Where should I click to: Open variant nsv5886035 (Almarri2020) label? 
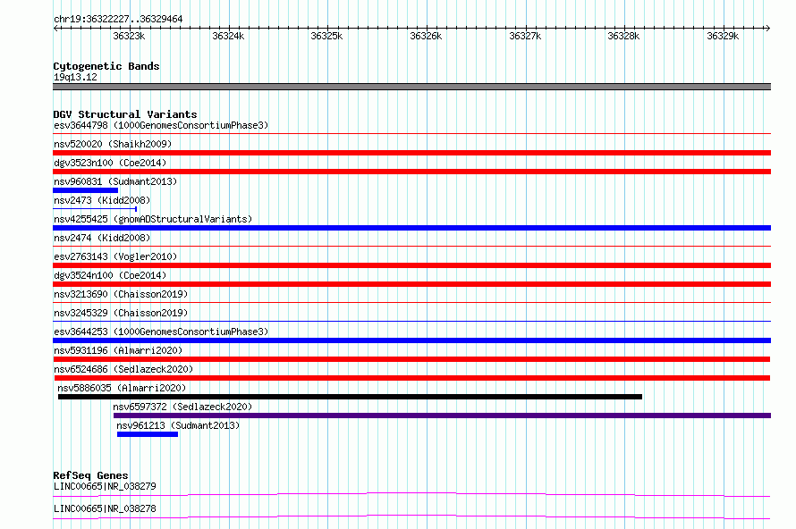pyautogui.click(x=122, y=388)
